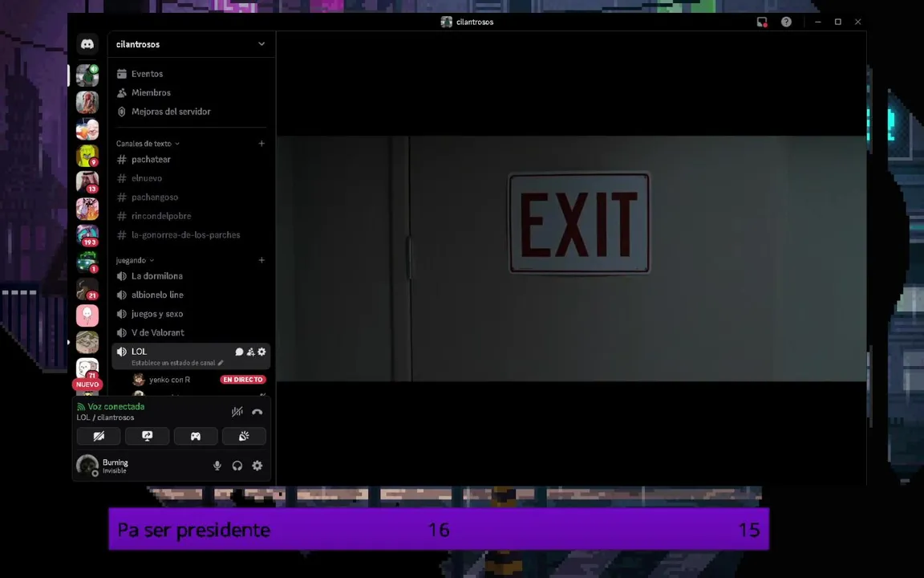Join La dormilona voice channel
Screen dimensions: 924x578
pos(191,276)
